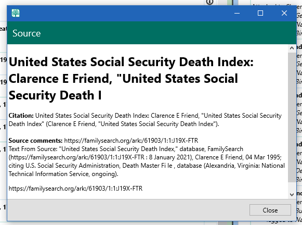
Task: Close the dialog with the title bar X
Action: (x=284, y=13)
